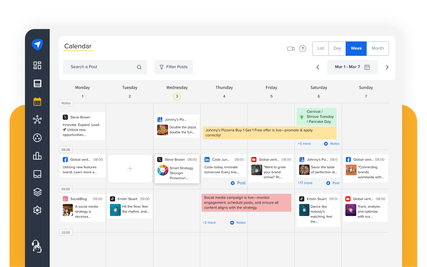Click the video camera icon in header
Viewport: 427px width, 267px height.
[x=291, y=49]
